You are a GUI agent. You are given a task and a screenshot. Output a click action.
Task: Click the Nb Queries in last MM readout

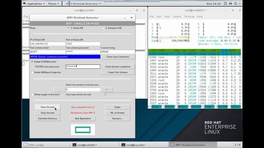click(x=83, y=113)
